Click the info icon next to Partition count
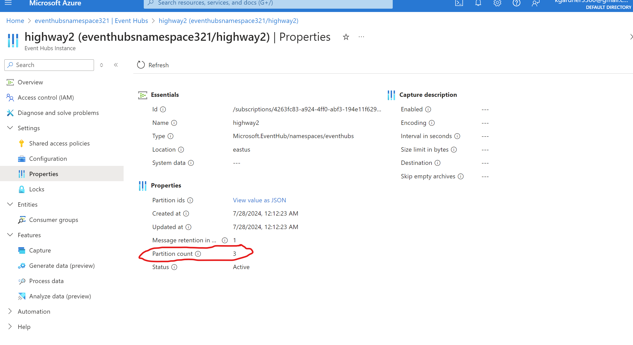Image resolution: width=633 pixels, height=345 pixels. click(x=198, y=254)
